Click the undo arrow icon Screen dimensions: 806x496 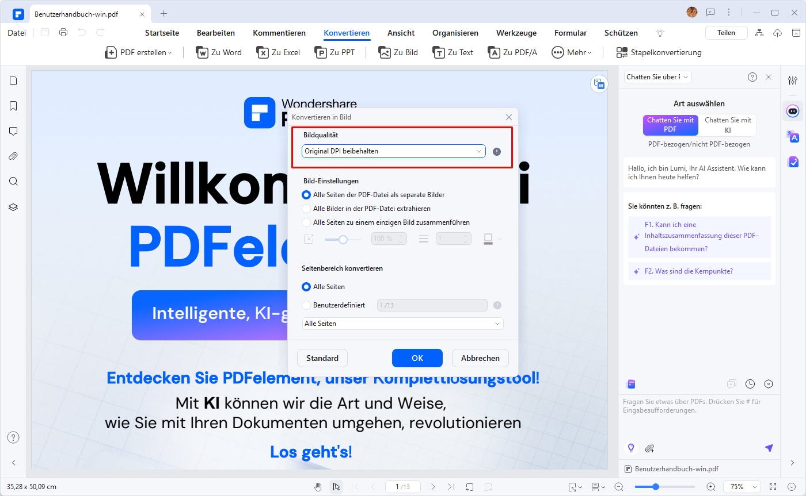point(82,33)
